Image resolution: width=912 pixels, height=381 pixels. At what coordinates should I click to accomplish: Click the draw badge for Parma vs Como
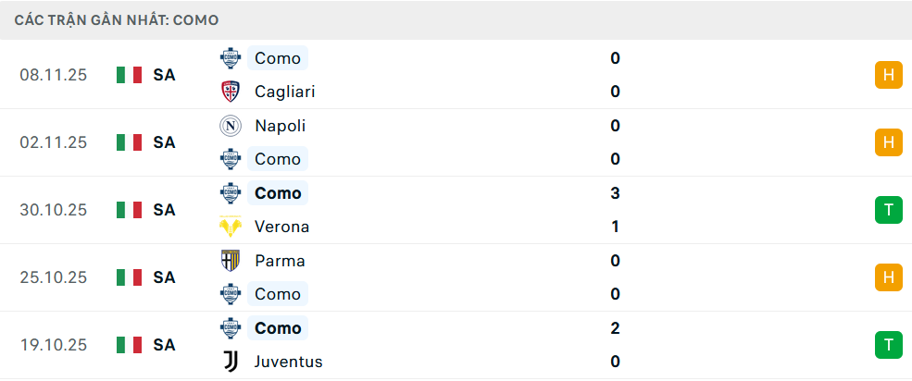pos(888,277)
